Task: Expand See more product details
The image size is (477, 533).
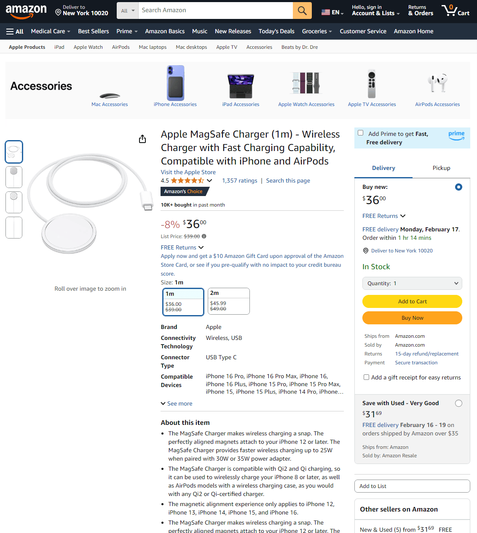Action: pos(177,403)
